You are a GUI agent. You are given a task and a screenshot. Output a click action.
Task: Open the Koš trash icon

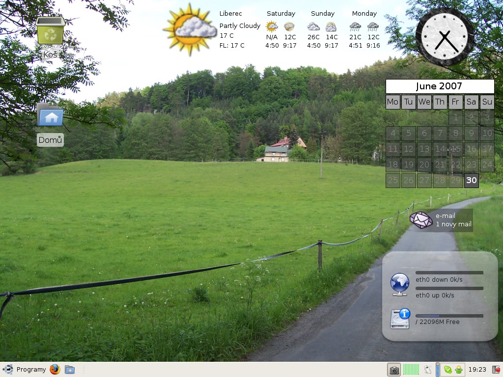point(50,31)
